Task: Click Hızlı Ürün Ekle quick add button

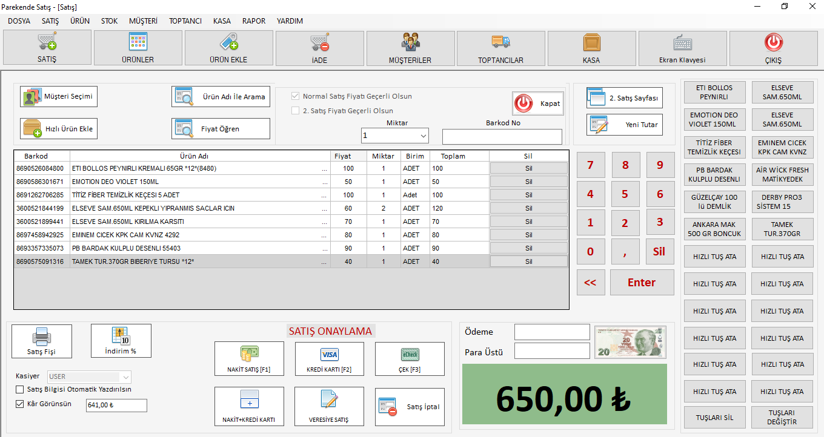Action: pyautogui.click(x=59, y=128)
